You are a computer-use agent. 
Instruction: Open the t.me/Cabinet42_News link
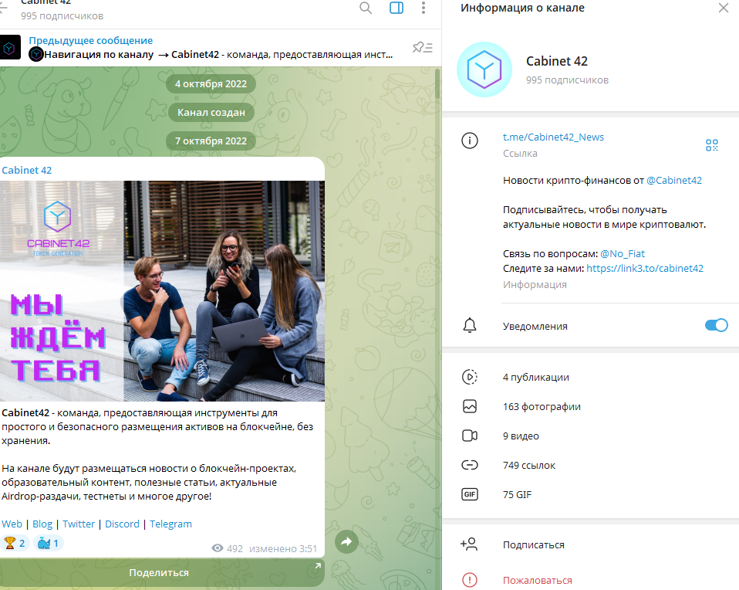[x=553, y=137]
